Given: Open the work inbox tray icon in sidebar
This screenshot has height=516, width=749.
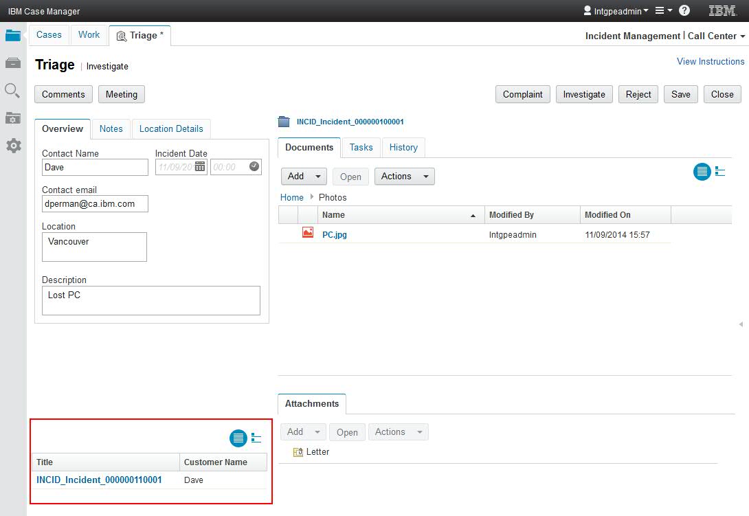Looking at the screenshot, I should point(13,63).
